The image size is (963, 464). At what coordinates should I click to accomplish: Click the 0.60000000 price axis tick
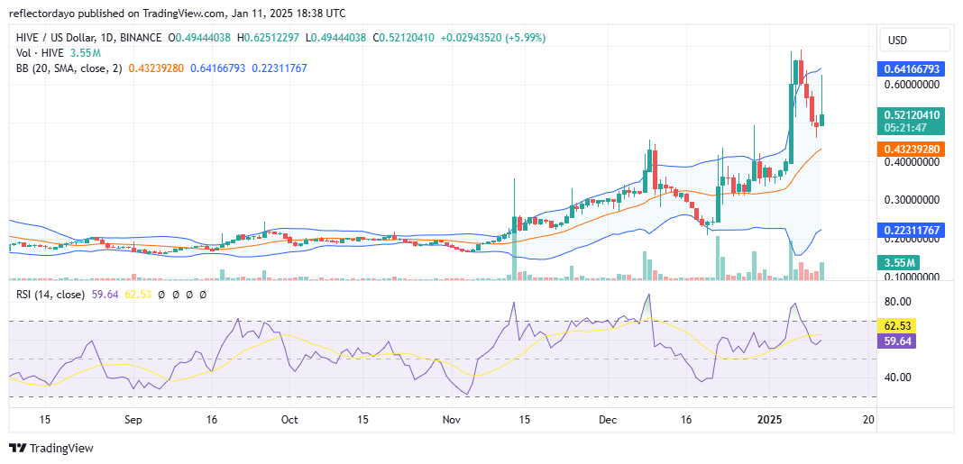pyautogui.click(x=911, y=85)
